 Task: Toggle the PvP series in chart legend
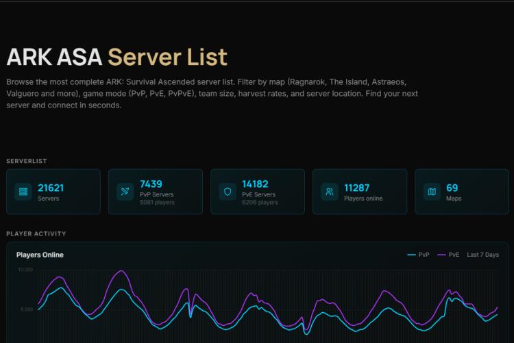click(x=418, y=255)
